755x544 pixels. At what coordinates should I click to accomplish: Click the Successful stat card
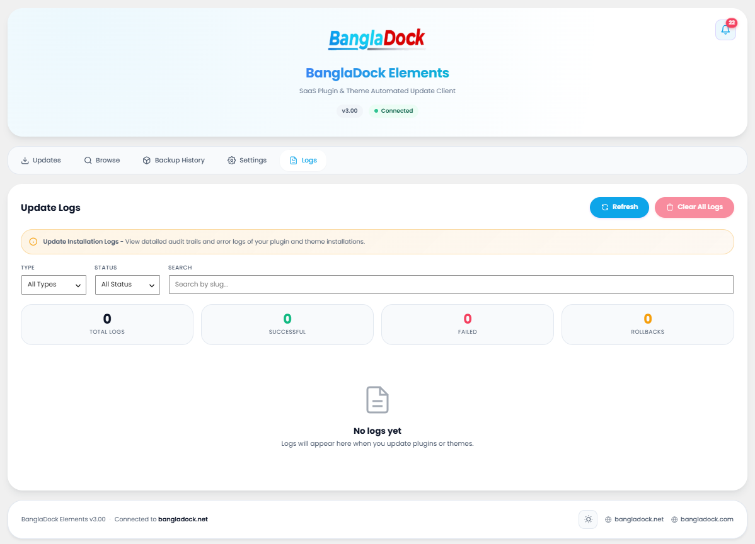pos(287,325)
